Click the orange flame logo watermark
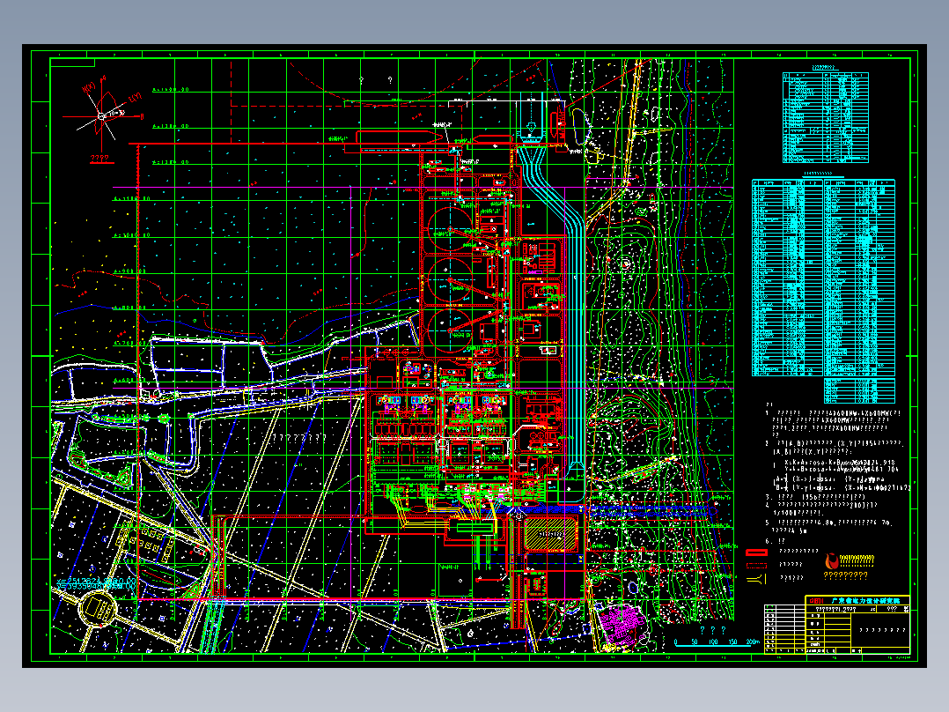 point(833,561)
